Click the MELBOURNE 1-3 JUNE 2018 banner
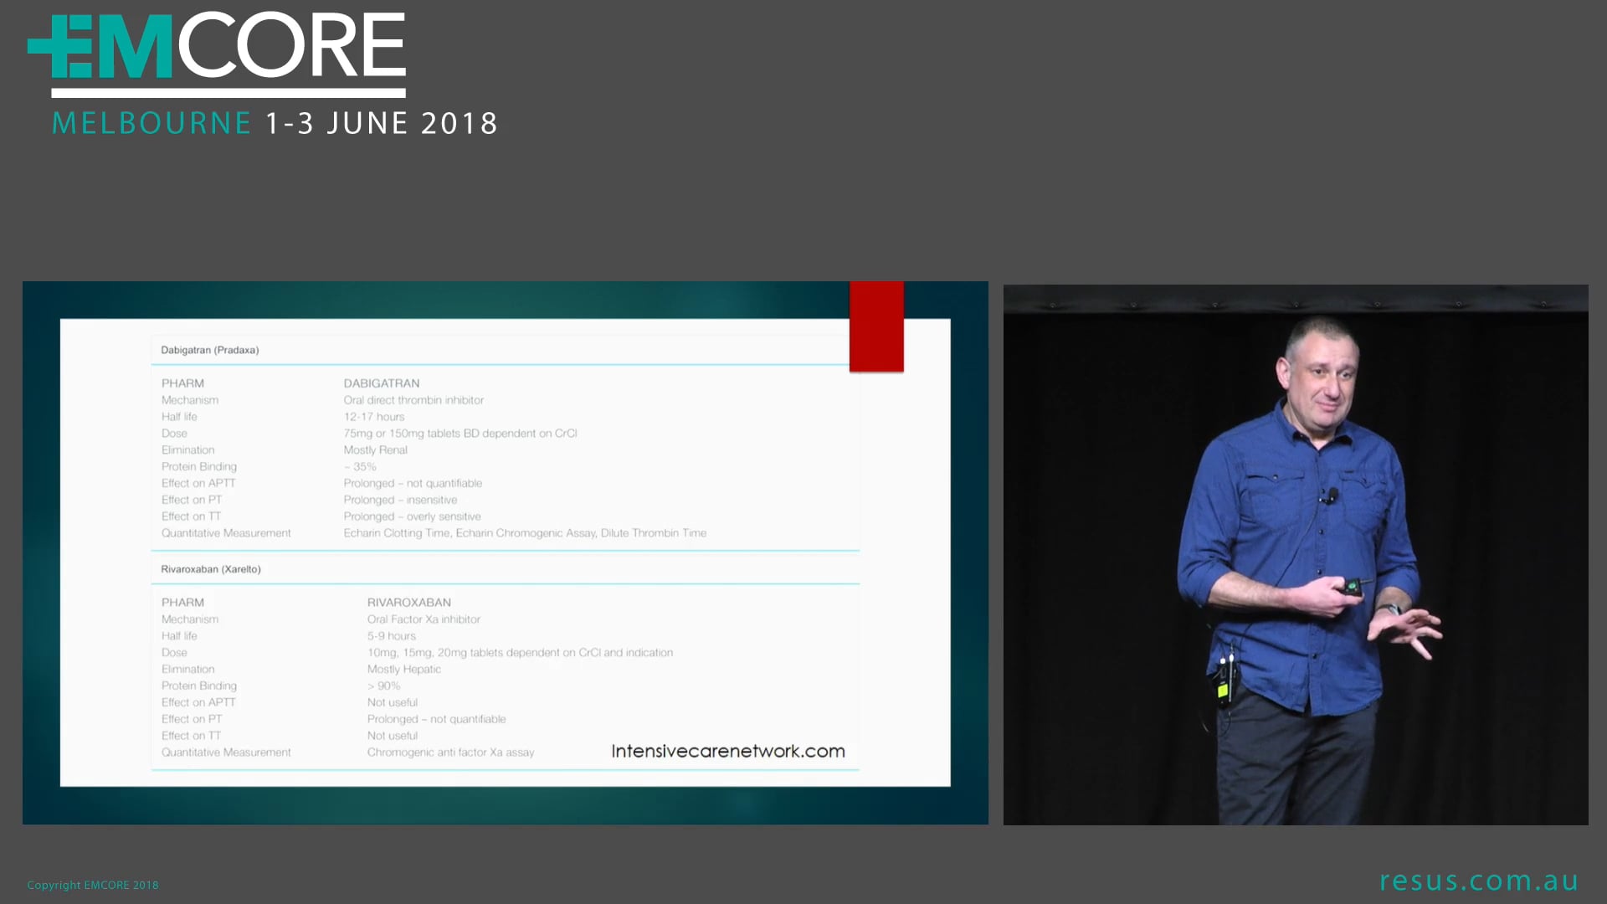 pyautogui.click(x=274, y=122)
